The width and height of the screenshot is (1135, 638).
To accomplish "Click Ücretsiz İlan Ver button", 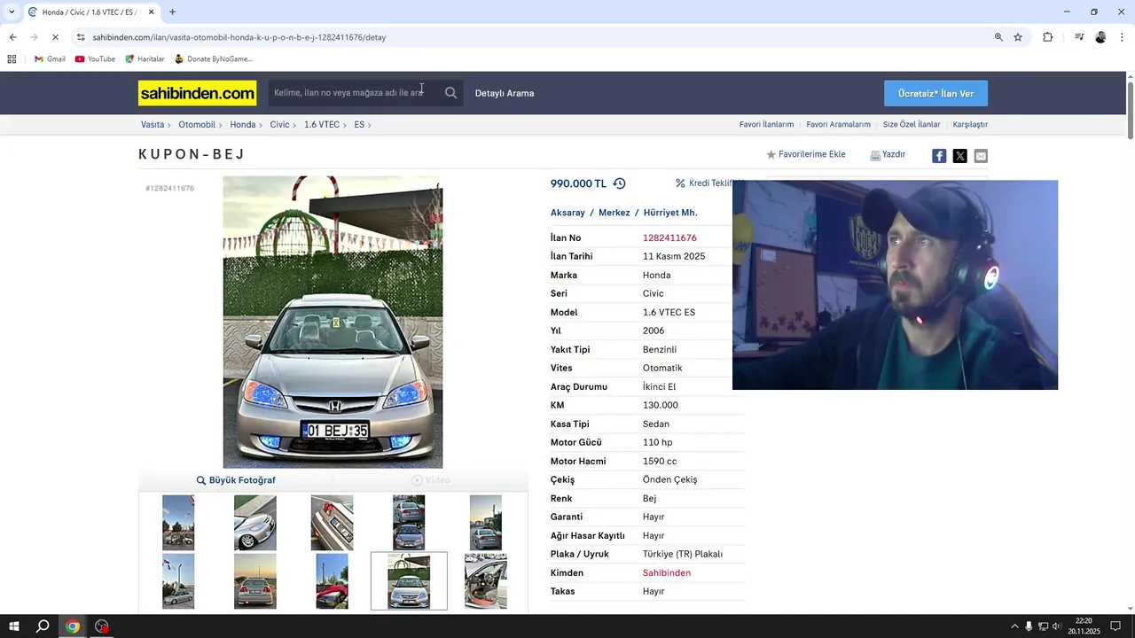I will (935, 93).
